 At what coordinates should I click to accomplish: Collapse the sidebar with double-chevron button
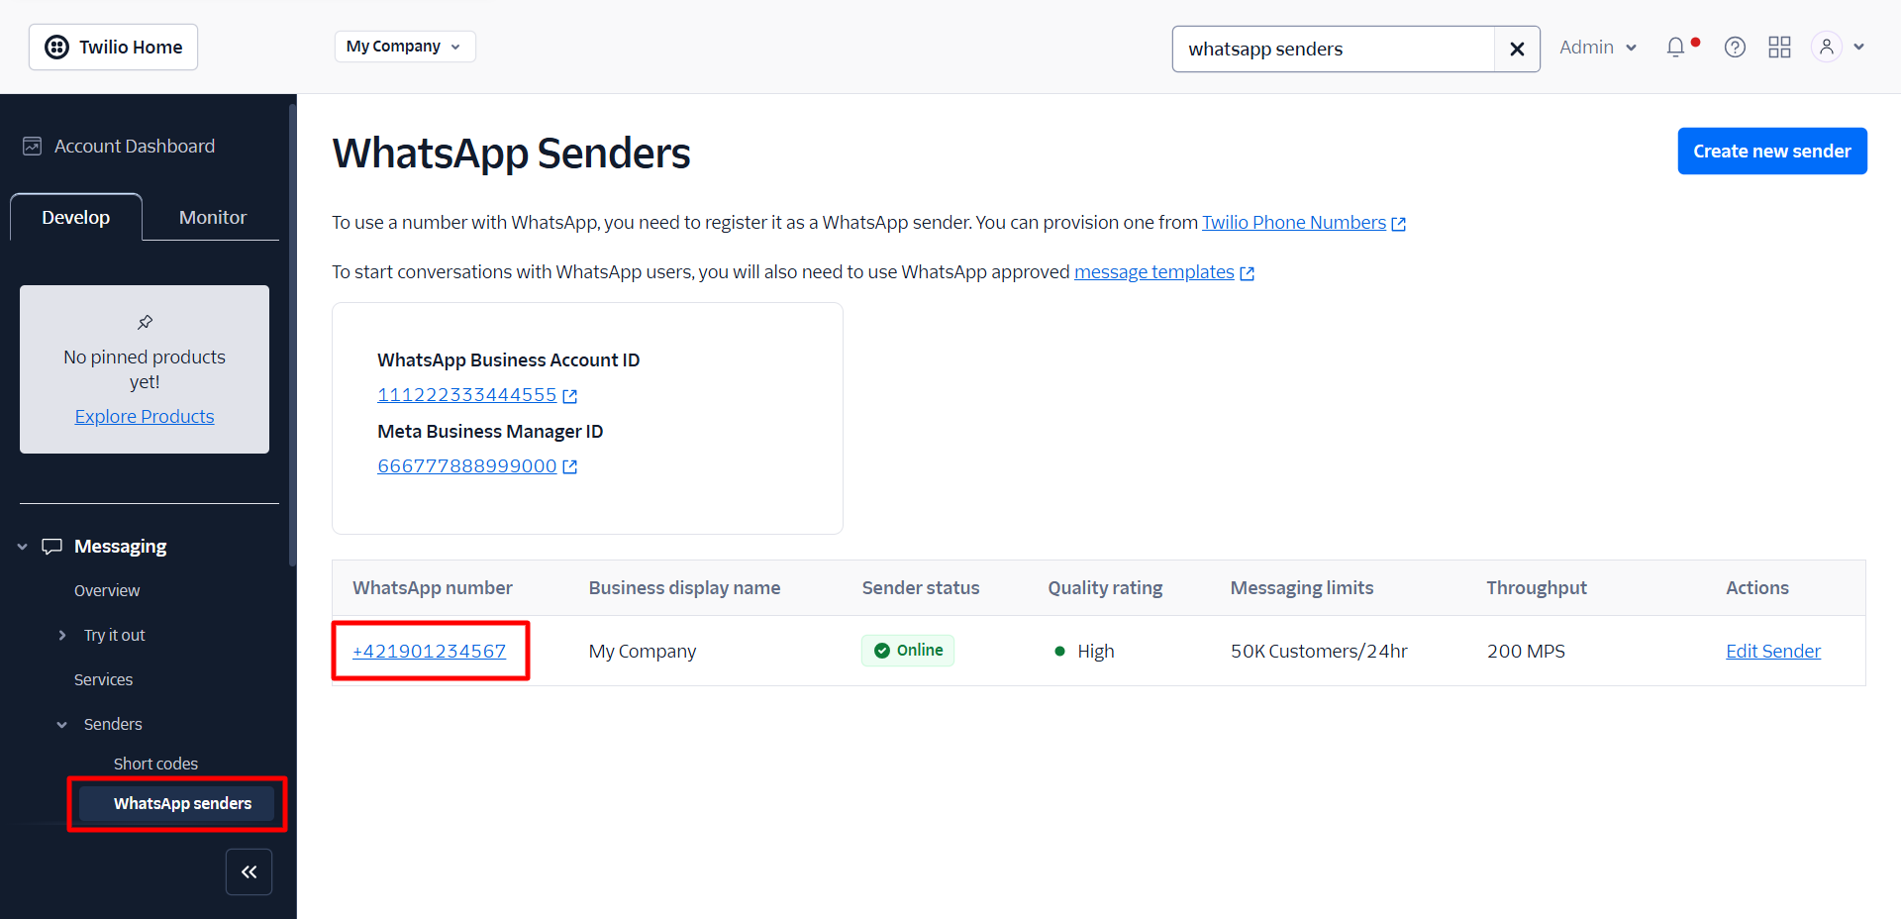pos(249,872)
